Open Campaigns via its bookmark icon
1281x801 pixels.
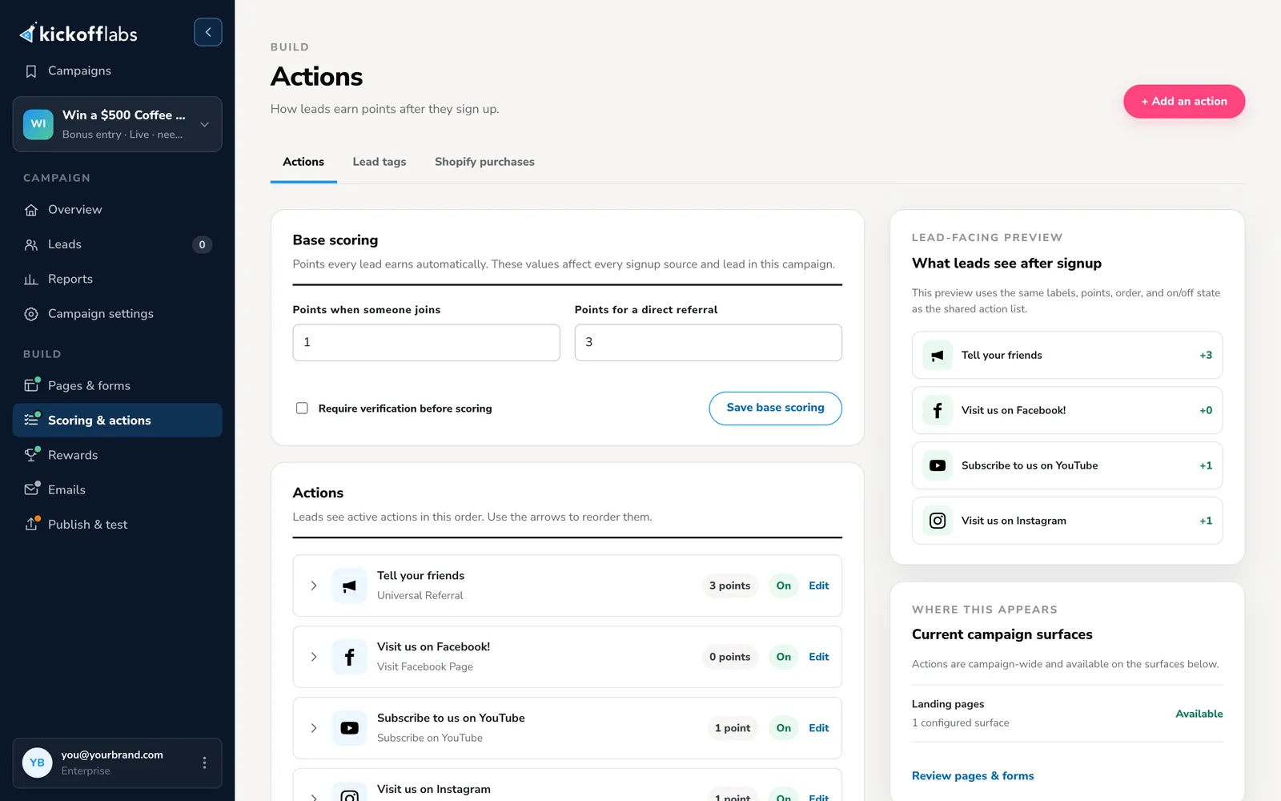pos(31,71)
